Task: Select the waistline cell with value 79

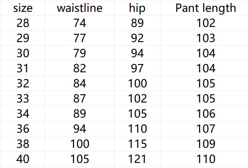Action: pos(80,53)
